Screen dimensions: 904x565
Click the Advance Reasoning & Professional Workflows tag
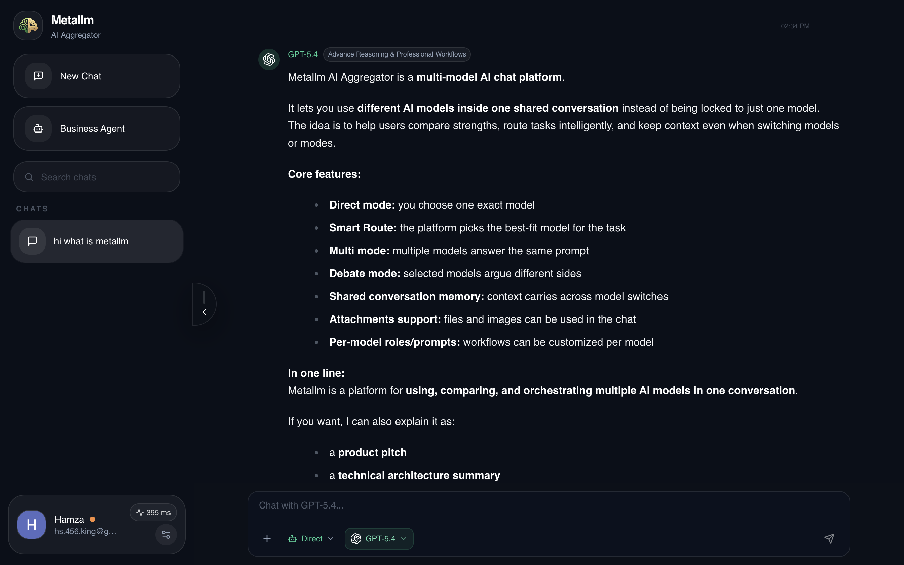pyautogui.click(x=397, y=54)
